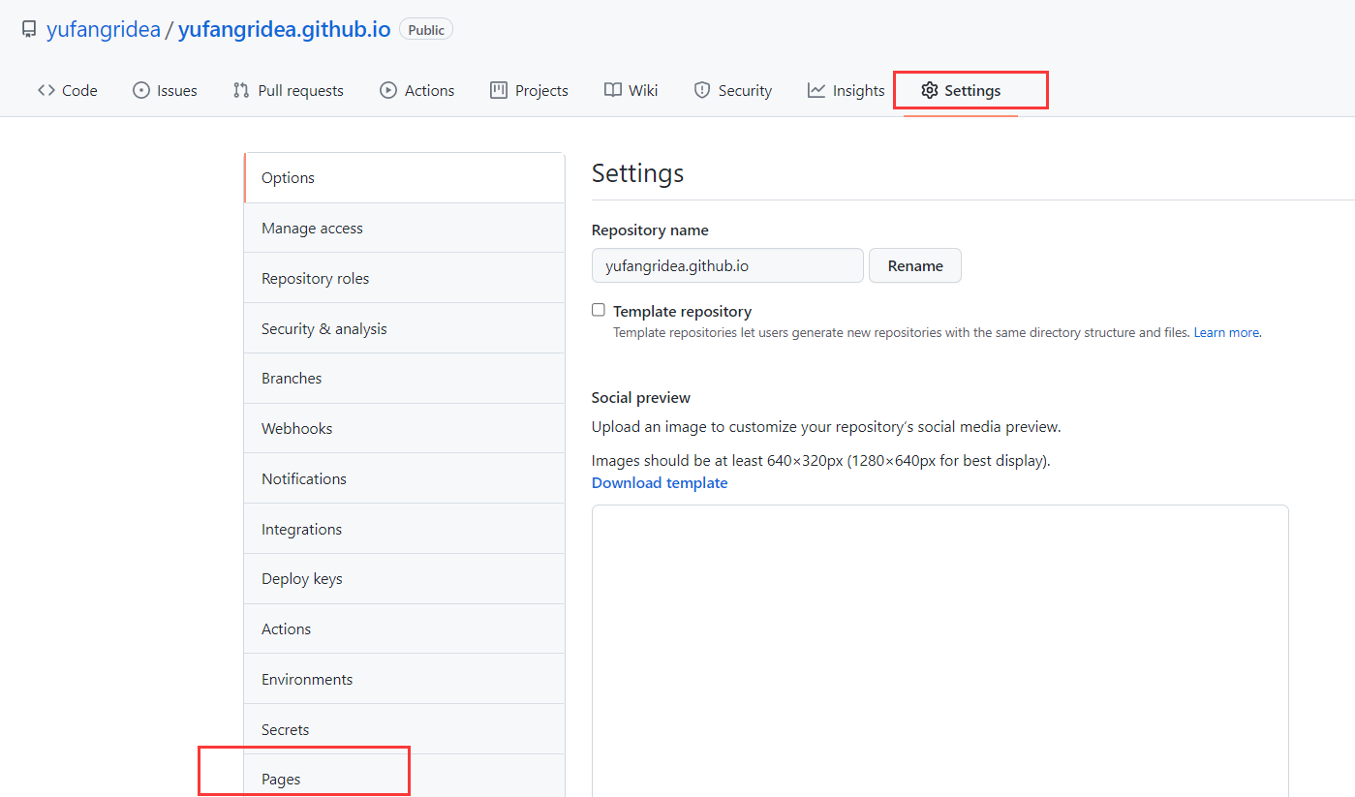Open the Code tab
The height and width of the screenshot is (797, 1355).
(68, 90)
